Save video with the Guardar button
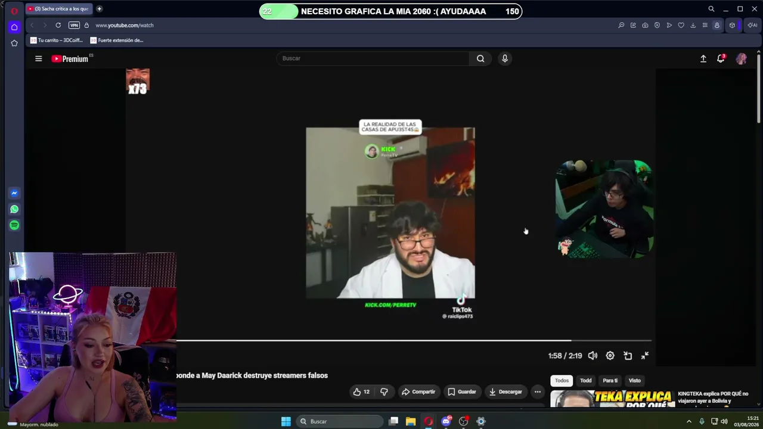Viewport: 763px width, 429px height. [x=462, y=391]
